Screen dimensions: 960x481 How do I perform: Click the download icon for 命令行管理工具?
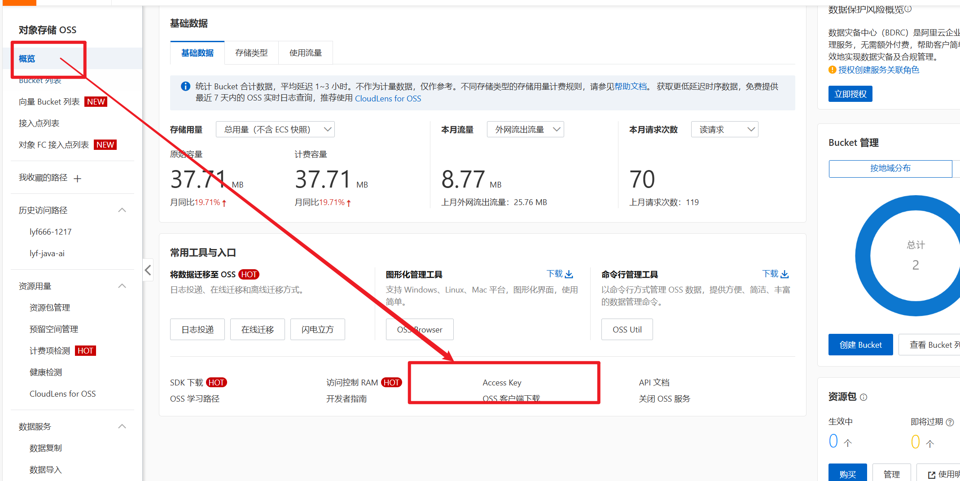(785, 274)
